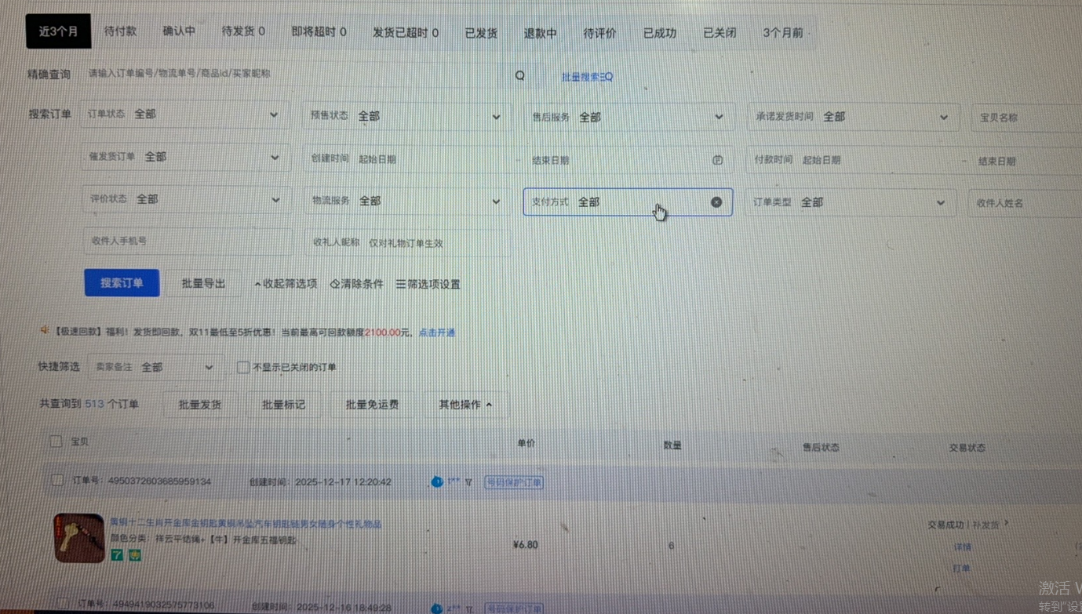Open the 订单状态 dropdown
The image size is (1082, 614).
pyautogui.click(x=186, y=114)
